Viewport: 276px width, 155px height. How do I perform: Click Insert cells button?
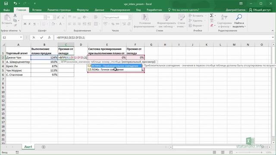[196, 15]
